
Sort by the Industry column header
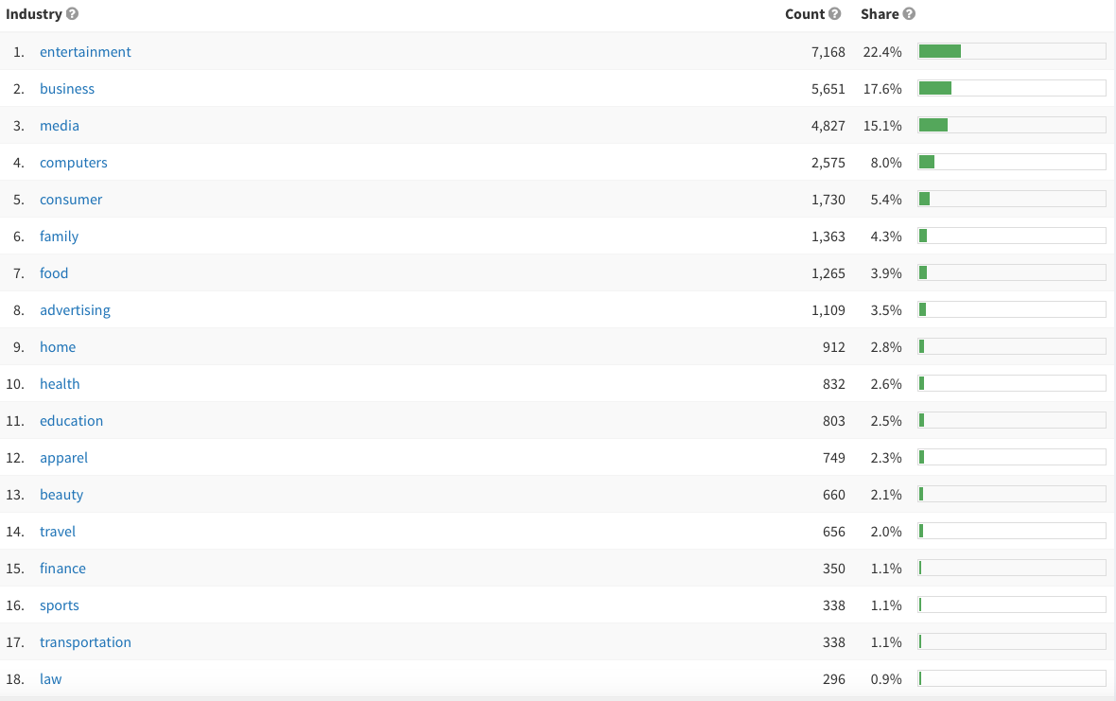[x=34, y=14]
